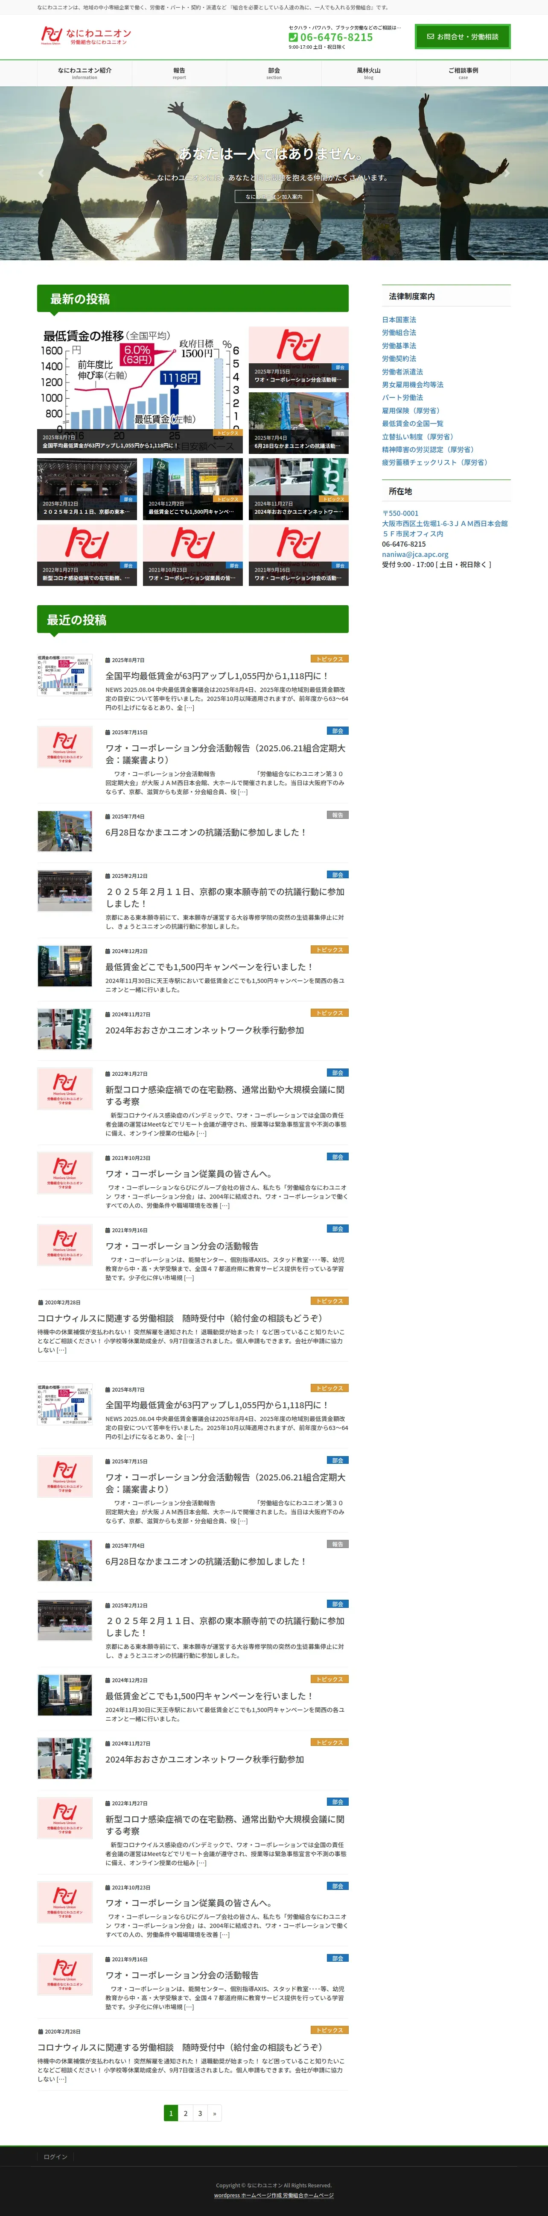The height and width of the screenshot is (2216, 548).
Task: Click the なにわユニオン加入案内 button on the hero banner
Action: [x=274, y=197]
